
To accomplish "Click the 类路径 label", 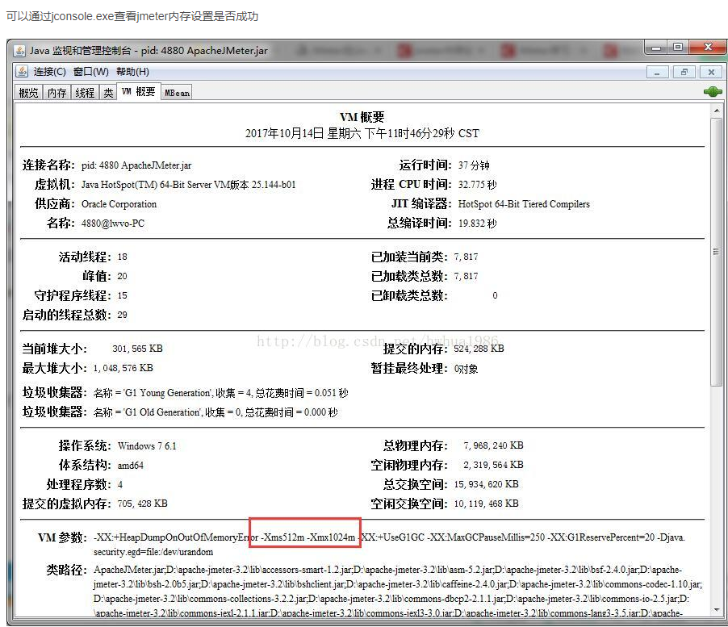I will (x=66, y=570).
